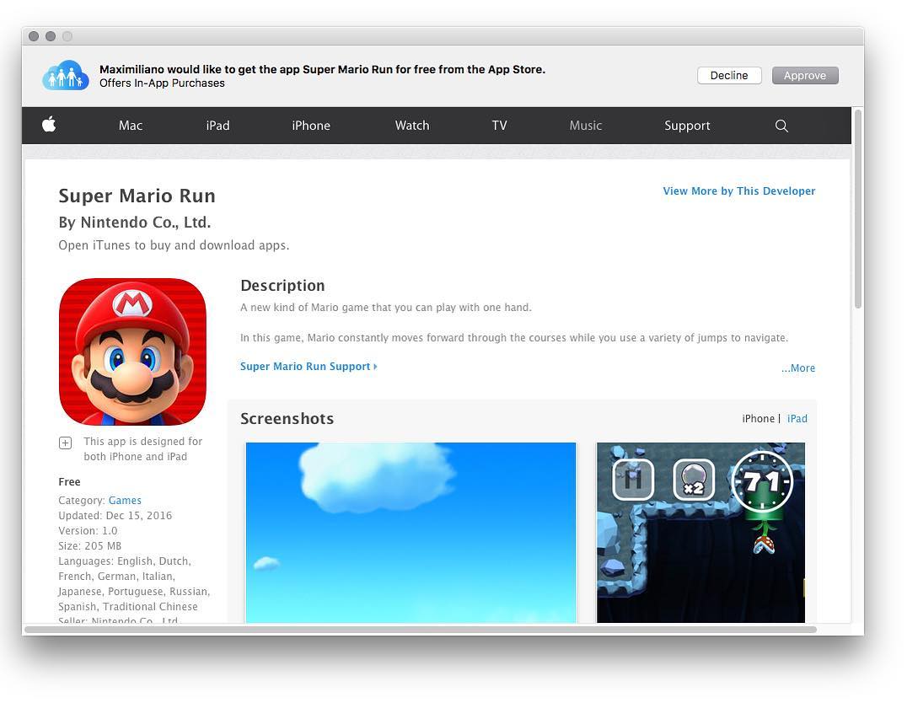Click the 71 timer clock in screenshot
The height and width of the screenshot is (703, 907).
[762, 480]
